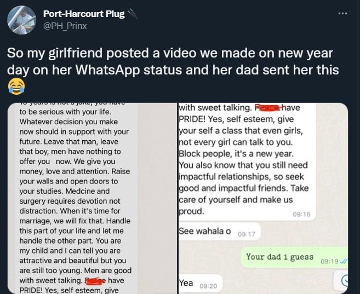Open the right chat screenshot image
This screenshot has width=360, height=294.
click(263, 198)
